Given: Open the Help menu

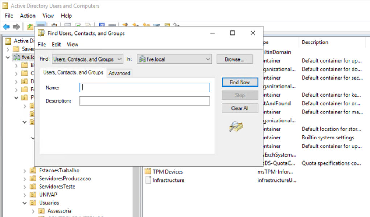Looking at the screenshot, I should [x=66, y=16].
